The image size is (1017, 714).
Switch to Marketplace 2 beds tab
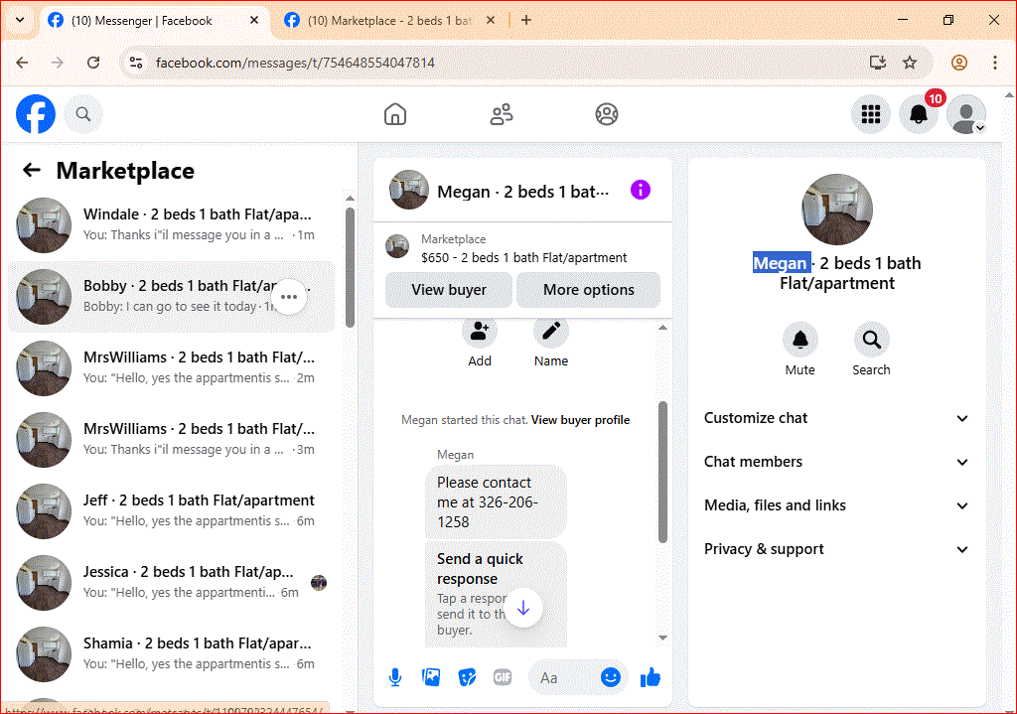coord(389,21)
